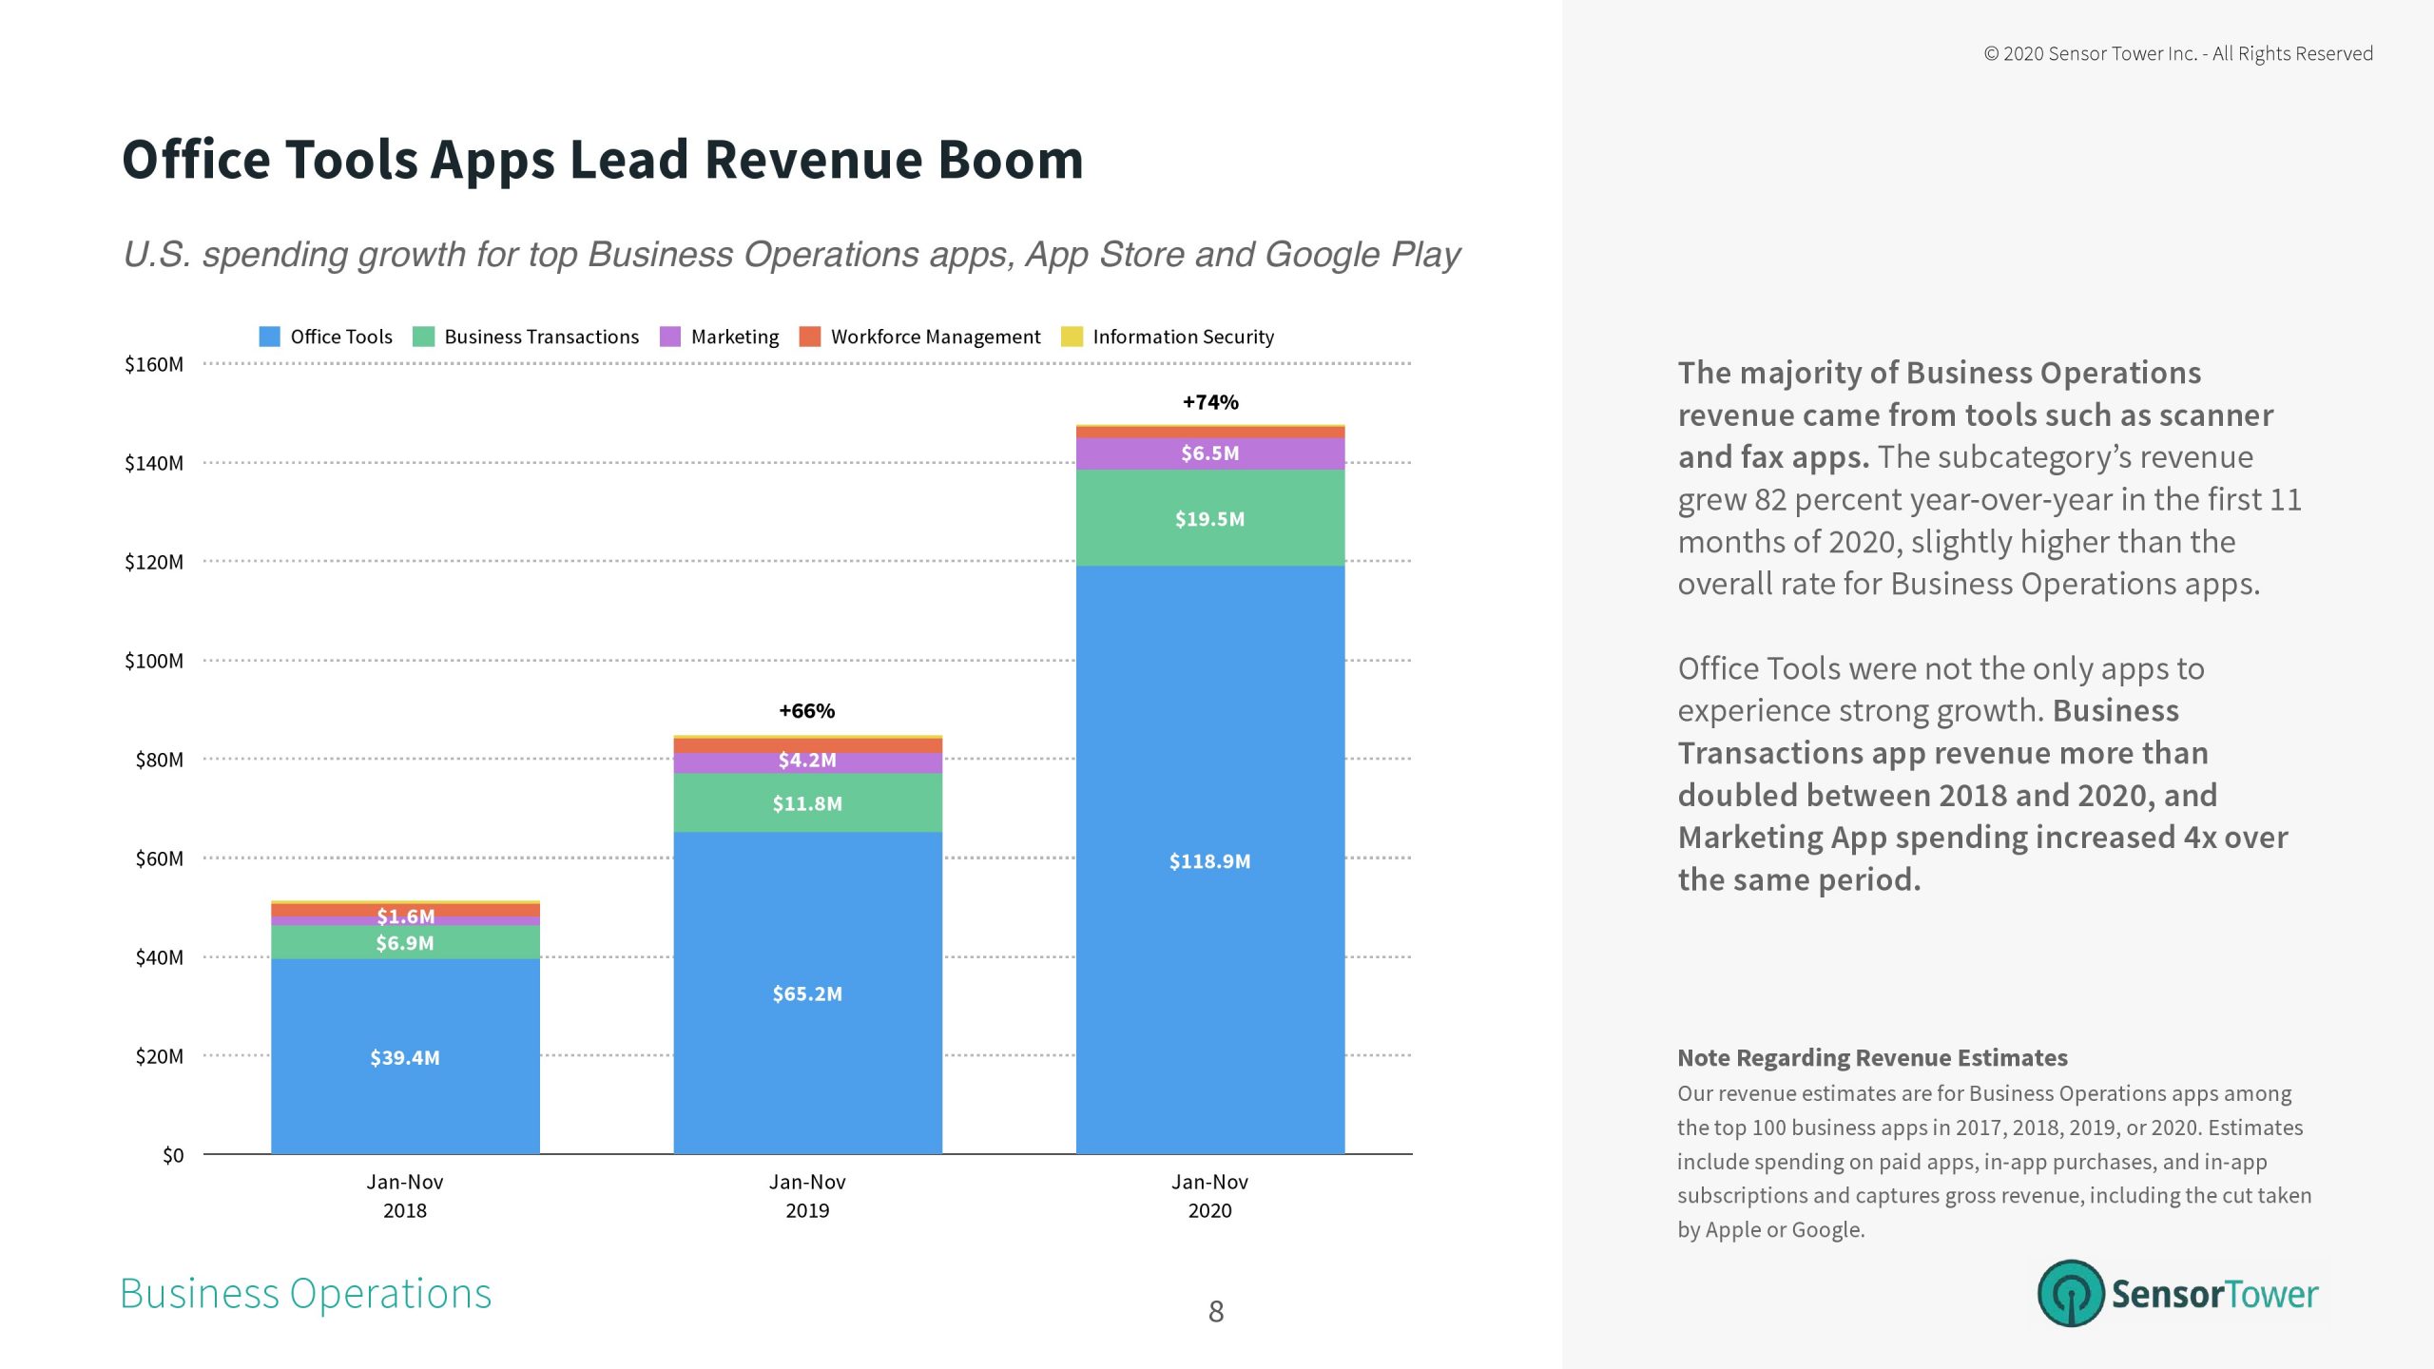The image size is (2434, 1369).
Task: Click the page number 8
Action: (1216, 1312)
